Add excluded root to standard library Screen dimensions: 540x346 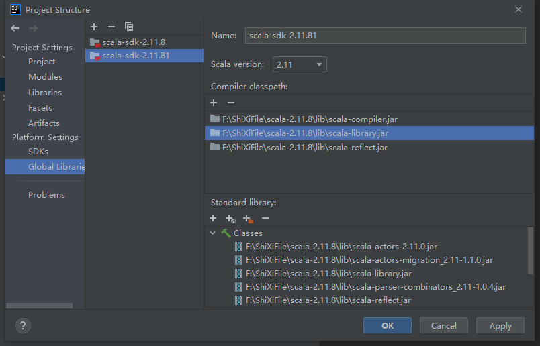coord(248,219)
